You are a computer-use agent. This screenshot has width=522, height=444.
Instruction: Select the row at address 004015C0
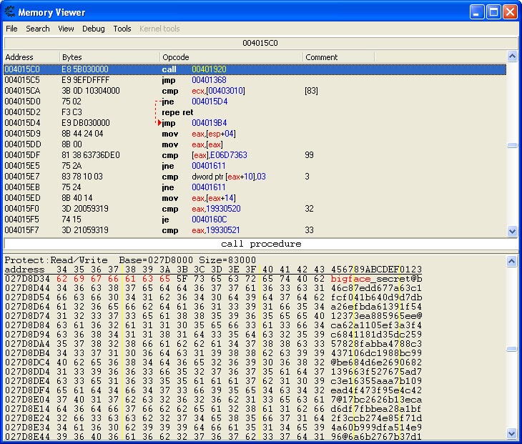(255, 69)
